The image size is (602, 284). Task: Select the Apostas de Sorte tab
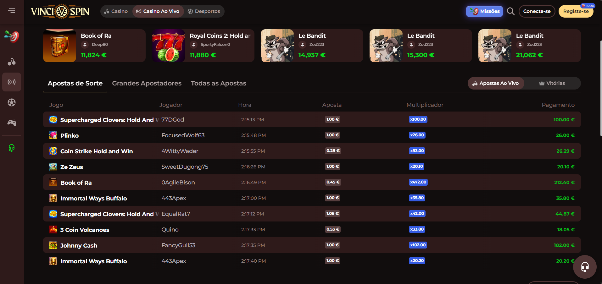(x=75, y=83)
